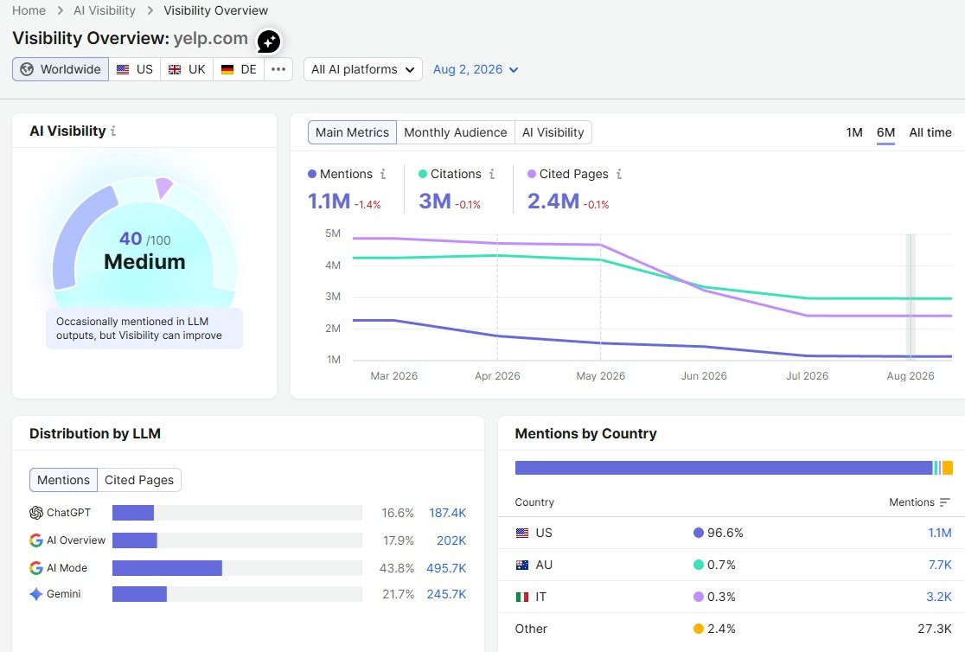Select the 6M time range
965x652 pixels.
click(885, 132)
